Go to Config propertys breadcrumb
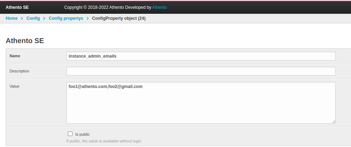 click(x=66, y=18)
